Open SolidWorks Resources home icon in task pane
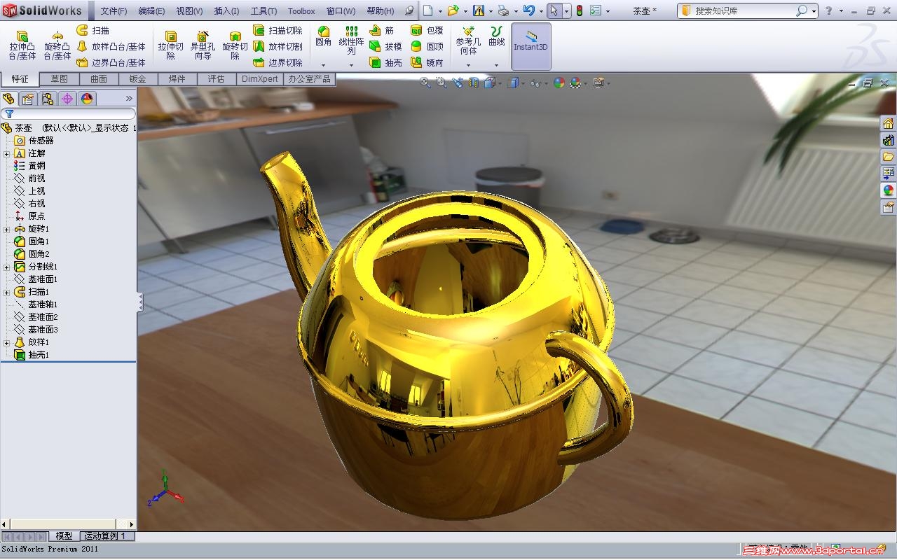 889,124
